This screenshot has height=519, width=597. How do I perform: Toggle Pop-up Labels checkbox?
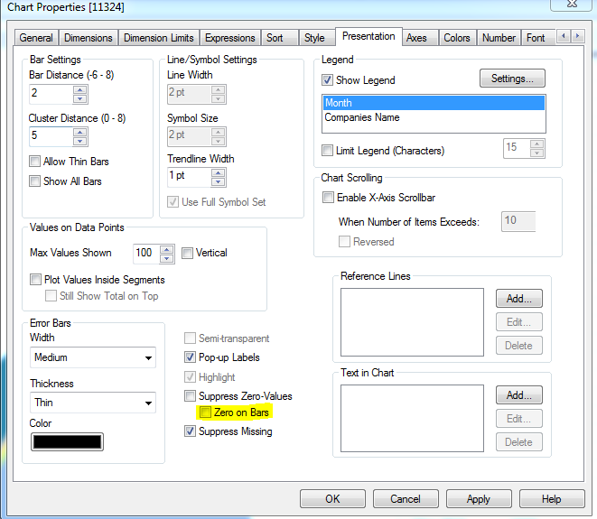190,357
